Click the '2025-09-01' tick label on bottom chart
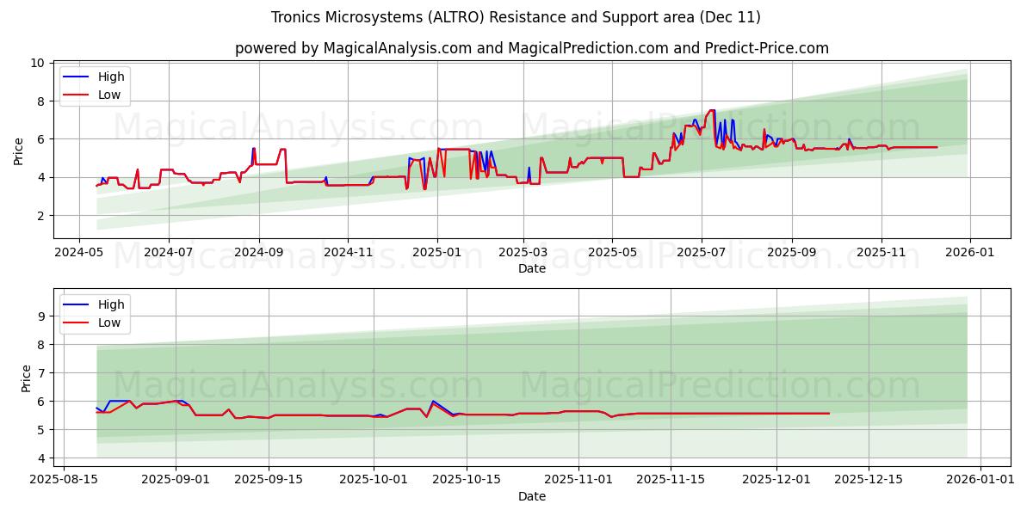The width and height of the screenshot is (1033, 516). click(176, 482)
